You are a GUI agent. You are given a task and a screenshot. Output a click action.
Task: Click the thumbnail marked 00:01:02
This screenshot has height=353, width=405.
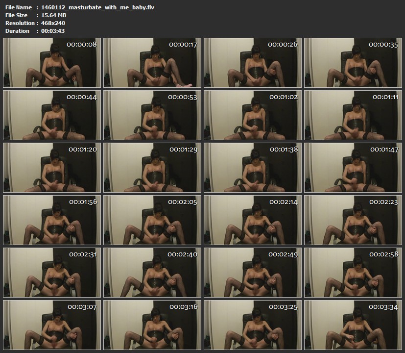[x=253, y=115]
